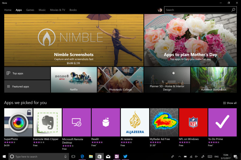Click the Windows Start button

[x=4, y=156]
